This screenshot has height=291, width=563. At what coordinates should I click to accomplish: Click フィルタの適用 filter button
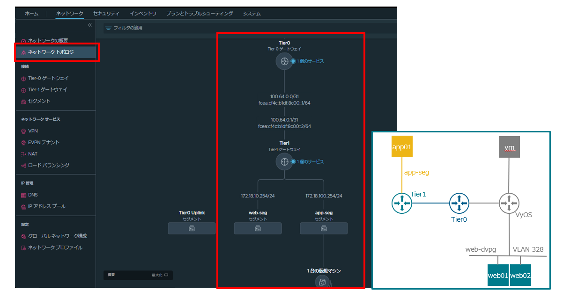pyautogui.click(x=124, y=28)
